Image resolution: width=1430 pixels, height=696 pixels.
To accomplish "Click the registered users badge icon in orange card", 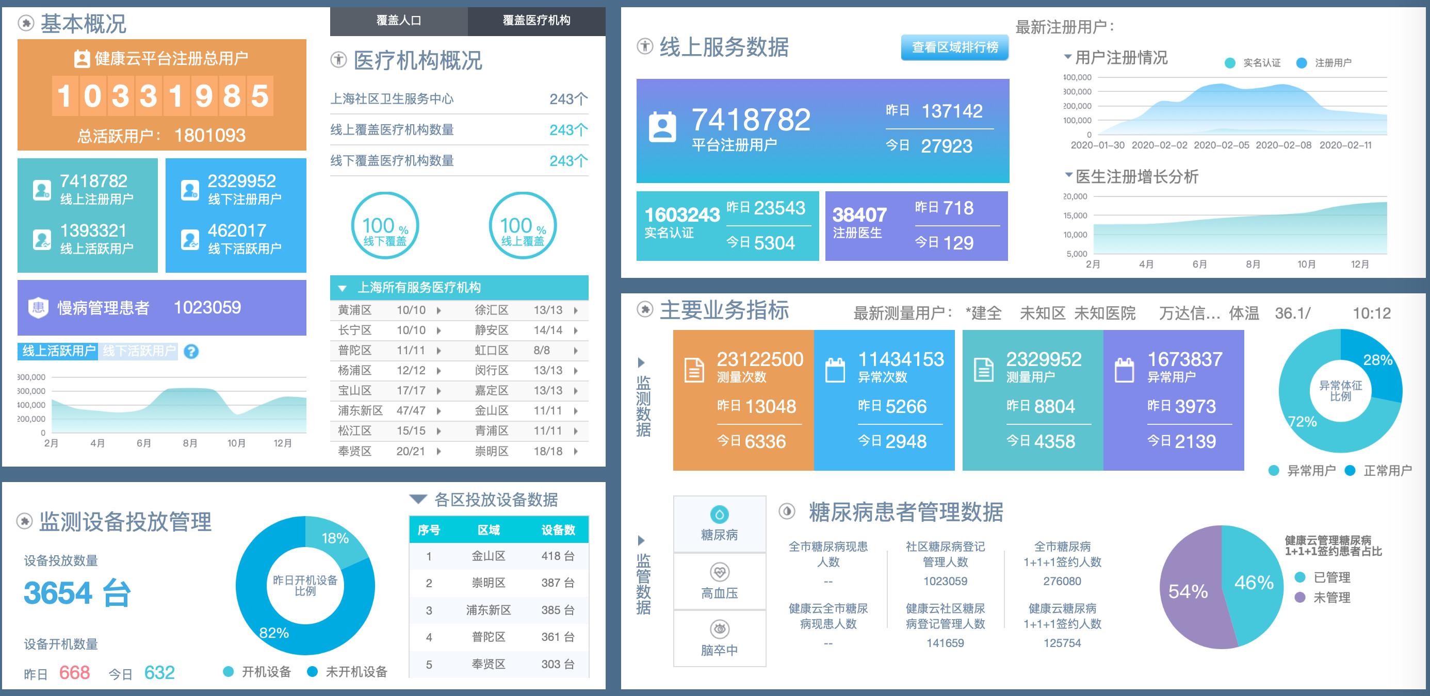I will [x=82, y=59].
